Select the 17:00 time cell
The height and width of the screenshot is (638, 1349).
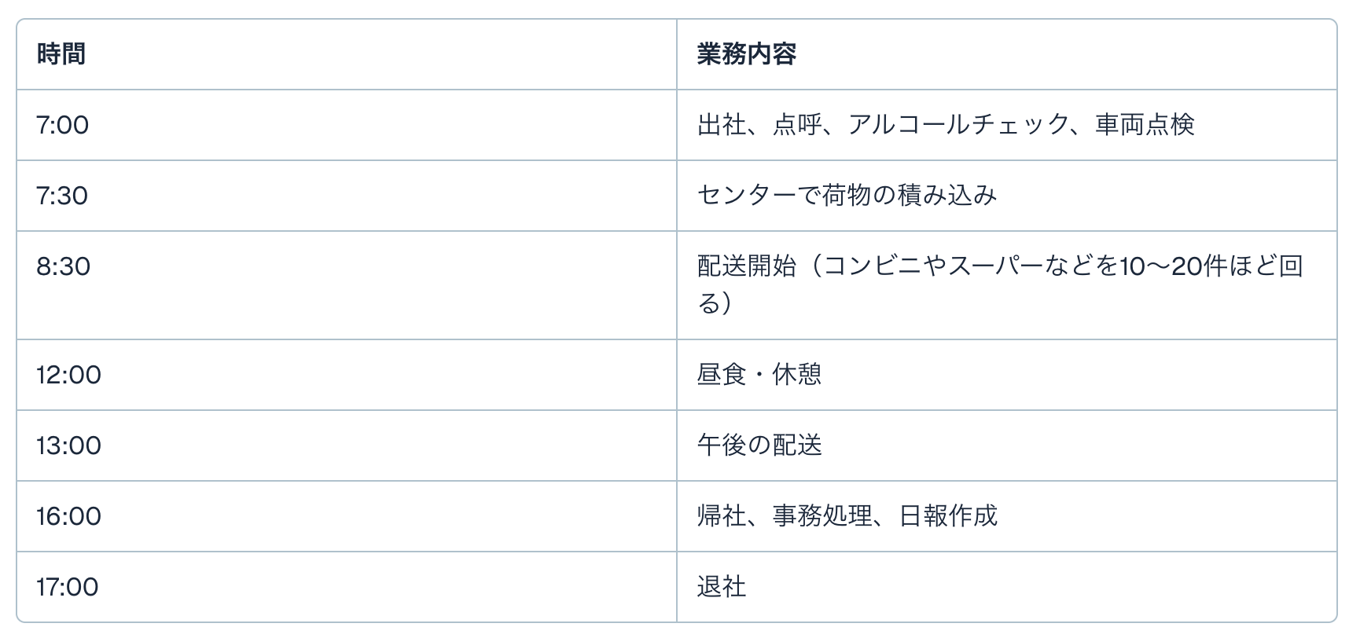(x=68, y=587)
